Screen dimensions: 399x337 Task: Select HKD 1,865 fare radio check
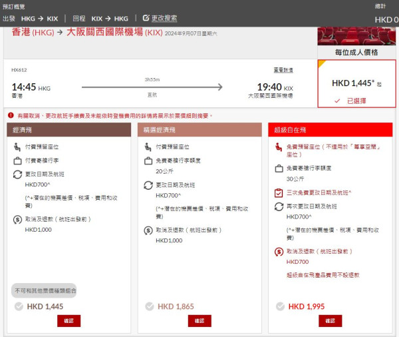coord(150,306)
